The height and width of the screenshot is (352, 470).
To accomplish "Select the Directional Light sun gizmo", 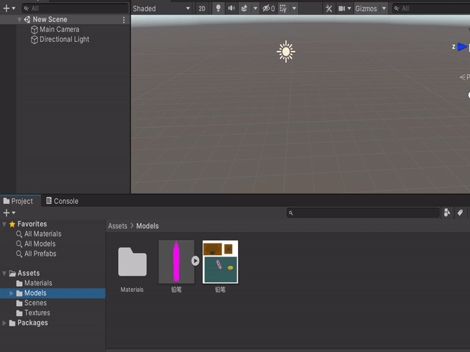I will pyautogui.click(x=286, y=51).
